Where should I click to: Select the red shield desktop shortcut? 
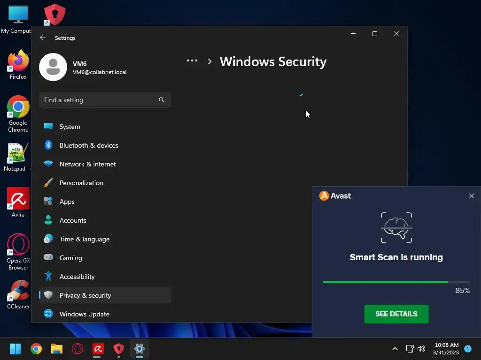(54, 15)
